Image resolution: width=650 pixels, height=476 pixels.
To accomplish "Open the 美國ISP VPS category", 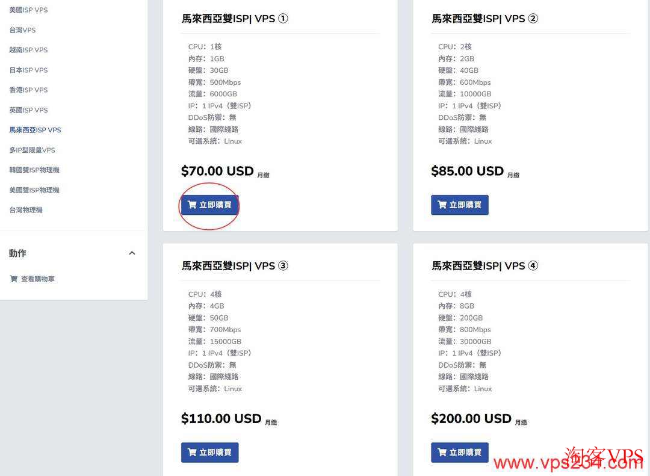I will (x=29, y=10).
